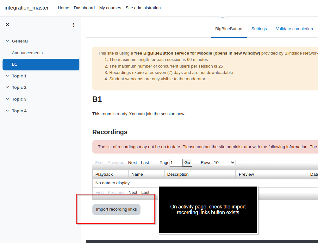Focus the Page number input field

pos(176,163)
